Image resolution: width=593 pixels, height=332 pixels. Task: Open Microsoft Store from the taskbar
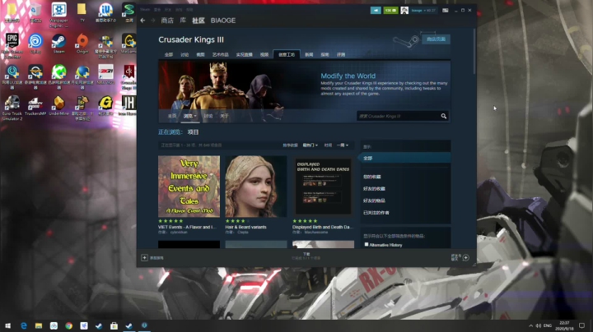coord(114,325)
